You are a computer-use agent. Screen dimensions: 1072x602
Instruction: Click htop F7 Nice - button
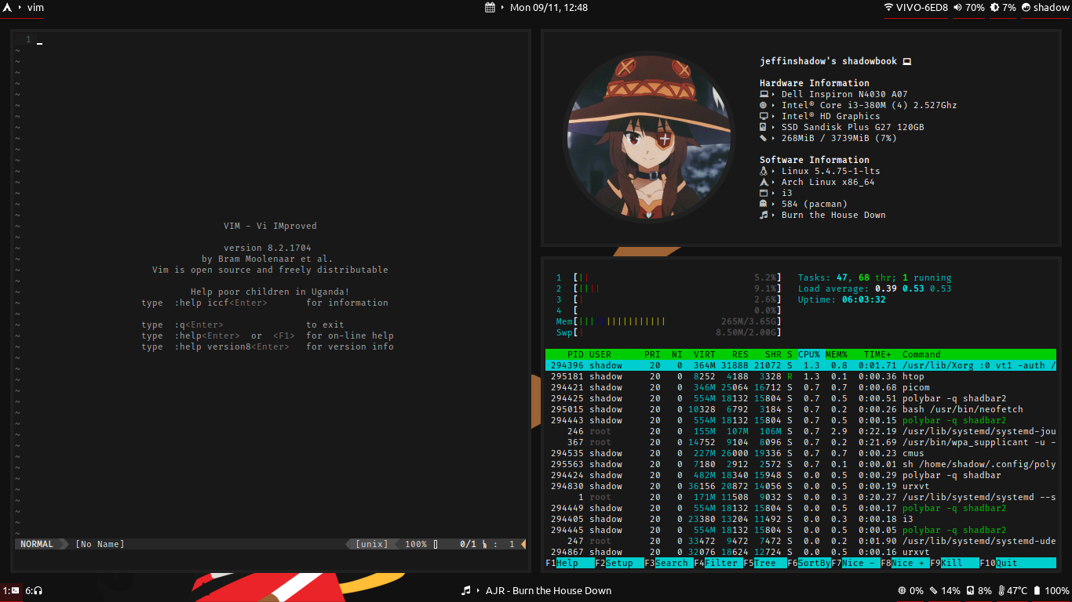855,563
